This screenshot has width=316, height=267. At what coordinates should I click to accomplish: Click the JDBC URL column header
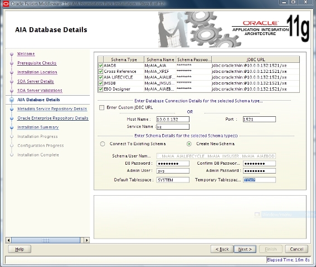pos(256,60)
